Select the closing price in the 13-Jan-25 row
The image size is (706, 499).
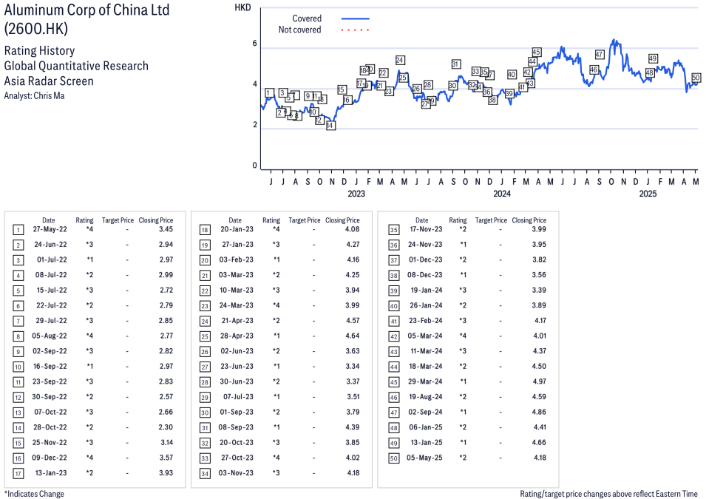point(539,443)
